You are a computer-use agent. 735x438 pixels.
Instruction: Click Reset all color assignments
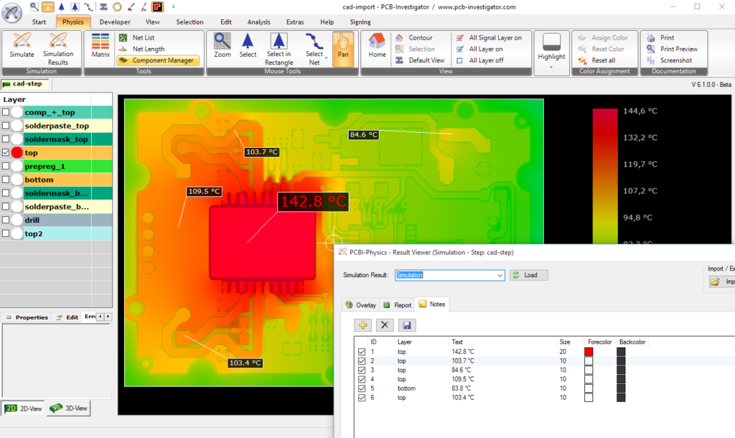click(596, 60)
